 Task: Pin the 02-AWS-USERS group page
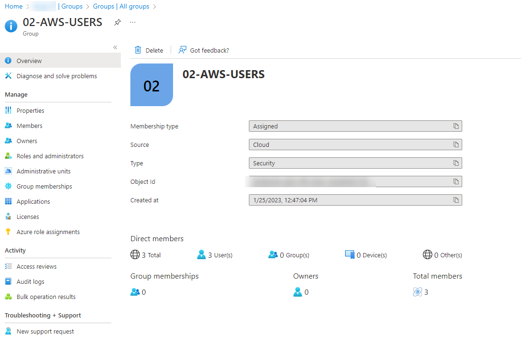pyautogui.click(x=117, y=22)
